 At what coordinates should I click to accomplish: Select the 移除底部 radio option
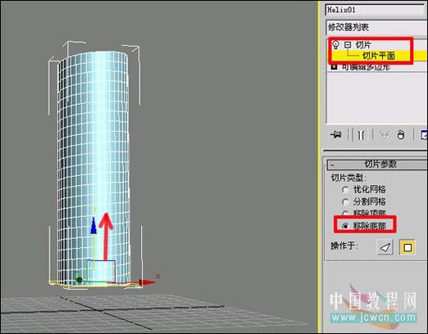click(x=345, y=226)
